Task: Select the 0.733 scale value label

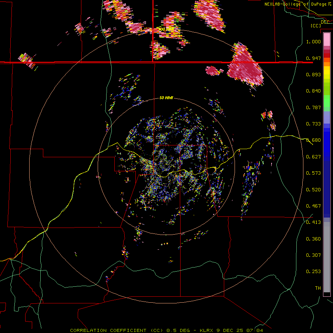Action: coord(313,124)
